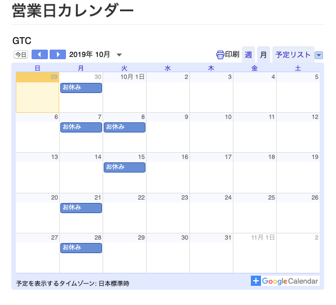Open the お休み event on October 8
Screen dimensions: 336x305
[x=125, y=127]
